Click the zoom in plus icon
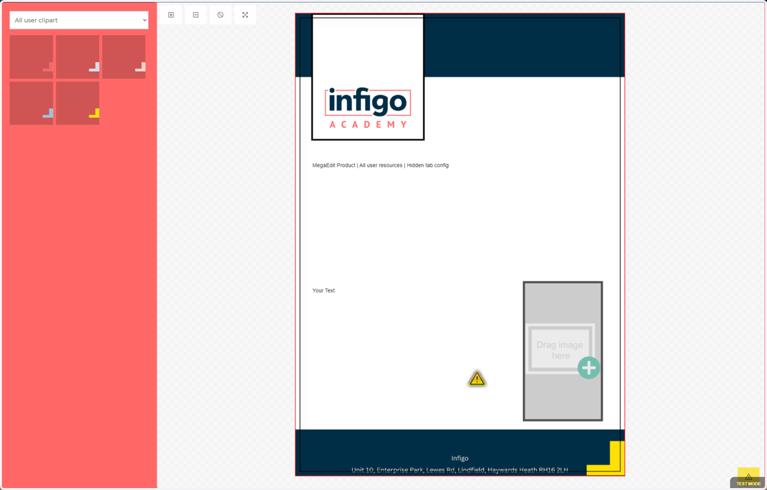Image resolution: width=767 pixels, height=490 pixels. point(171,15)
